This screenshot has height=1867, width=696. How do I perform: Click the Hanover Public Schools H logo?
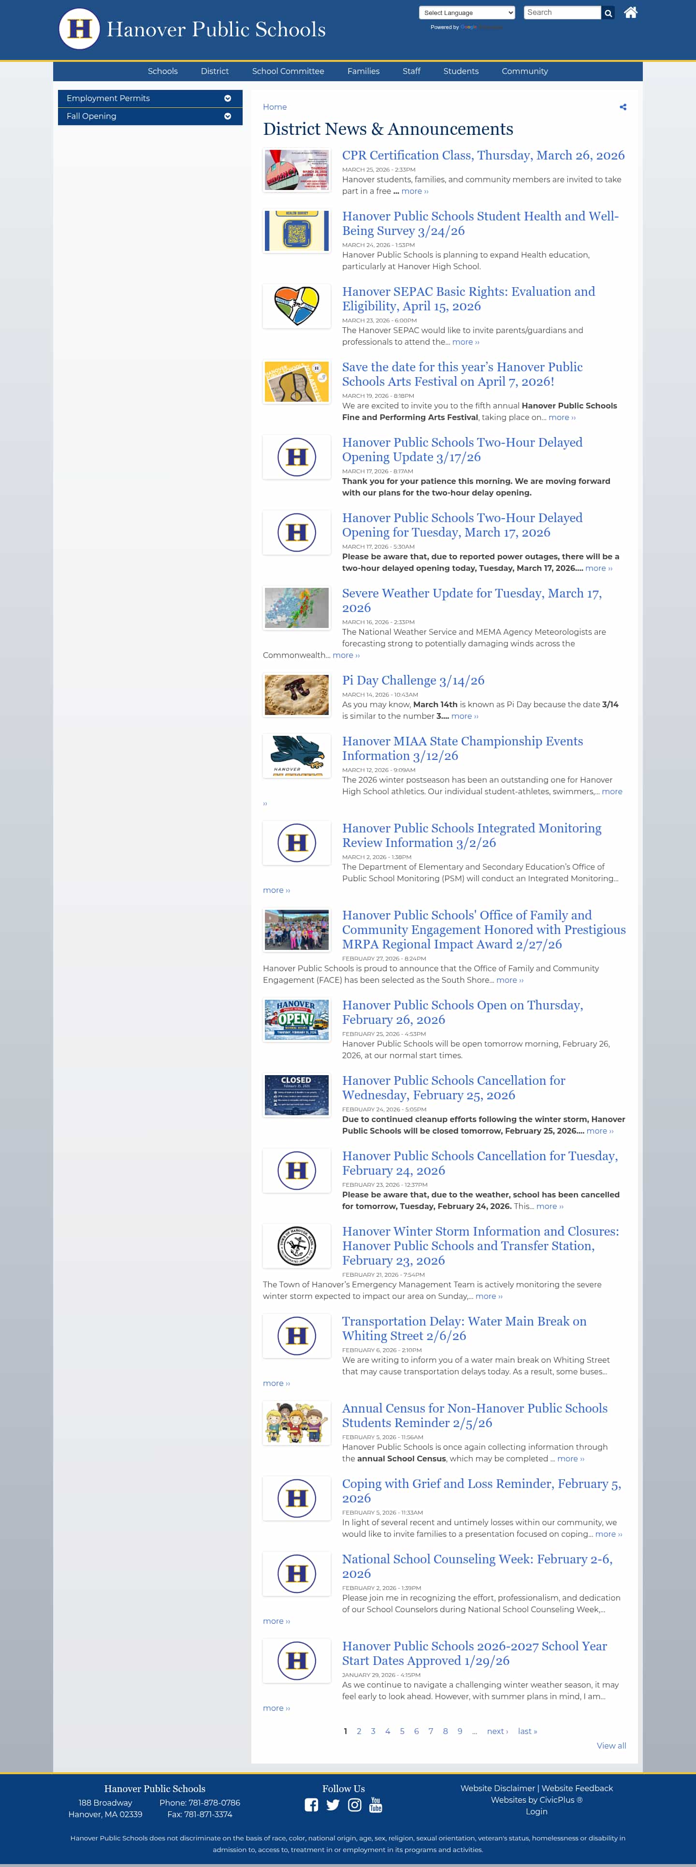point(79,29)
